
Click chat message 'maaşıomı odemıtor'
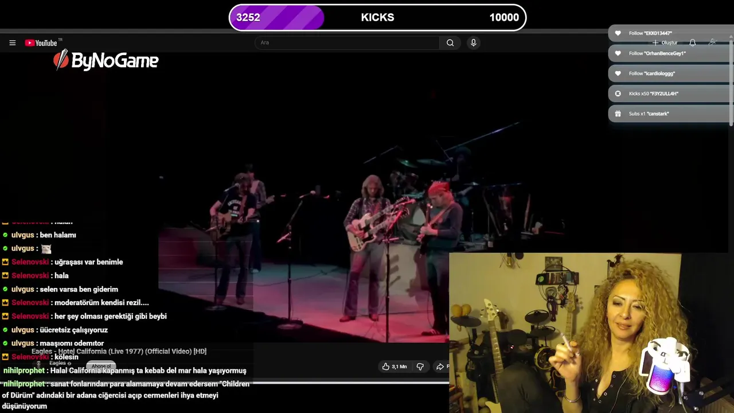(72, 343)
